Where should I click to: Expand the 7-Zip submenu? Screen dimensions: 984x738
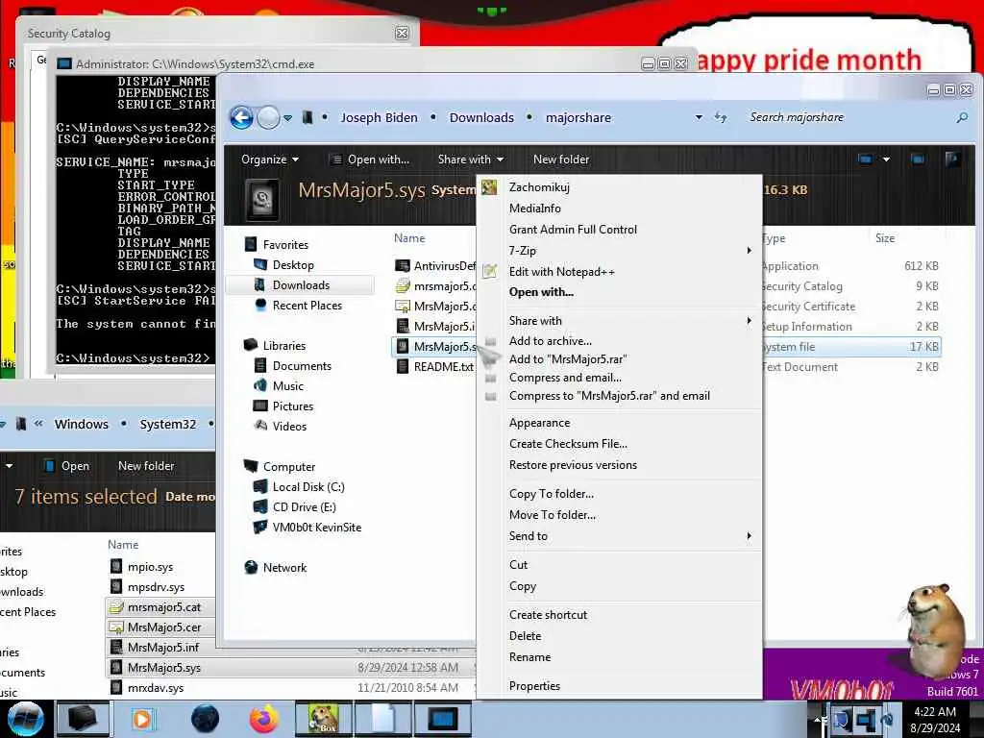pyautogui.click(x=620, y=251)
